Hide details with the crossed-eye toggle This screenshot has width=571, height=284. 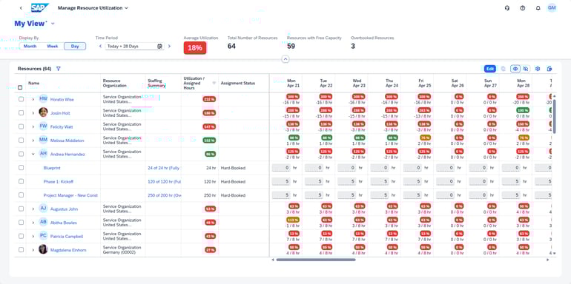click(x=525, y=69)
